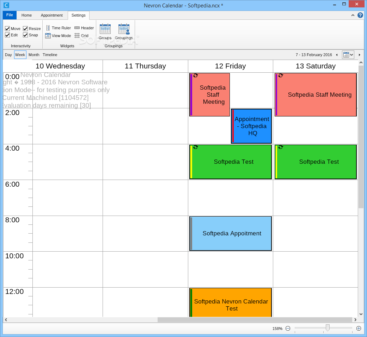Image resolution: width=367 pixels, height=337 pixels.
Task: Click the 13 Saturday day header
Action: [x=316, y=66]
